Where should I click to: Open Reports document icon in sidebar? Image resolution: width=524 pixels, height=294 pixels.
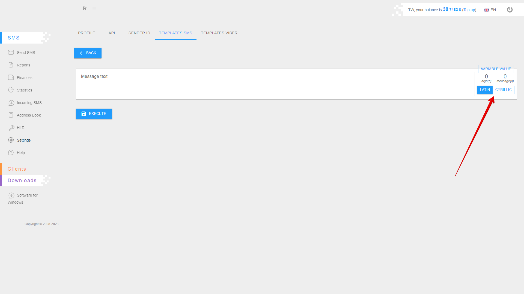11,65
